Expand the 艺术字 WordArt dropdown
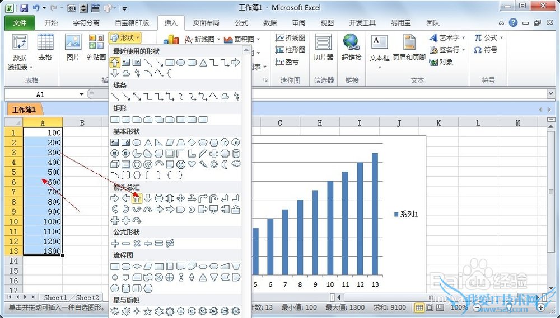The image size is (560, 318). [x=463, y=37]
